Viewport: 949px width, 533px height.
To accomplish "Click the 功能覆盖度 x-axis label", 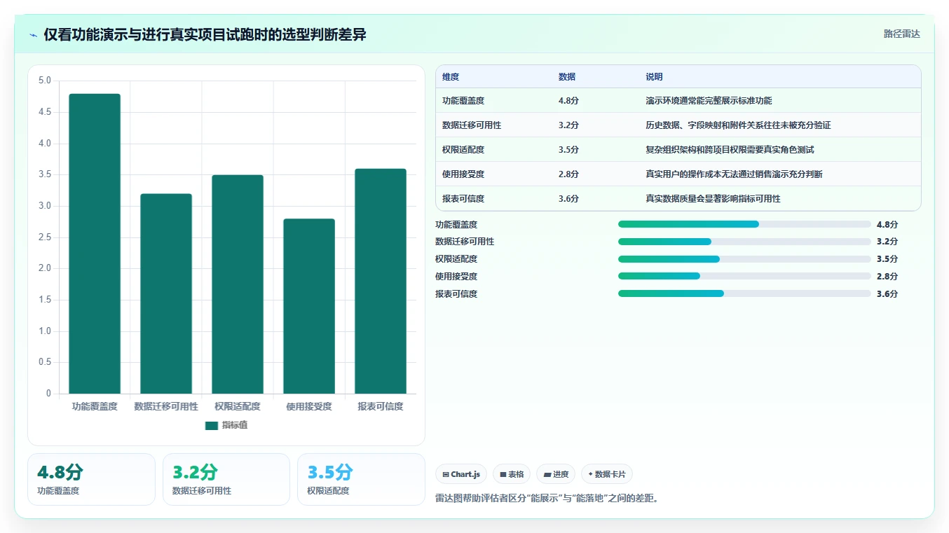I will point(95,406).
